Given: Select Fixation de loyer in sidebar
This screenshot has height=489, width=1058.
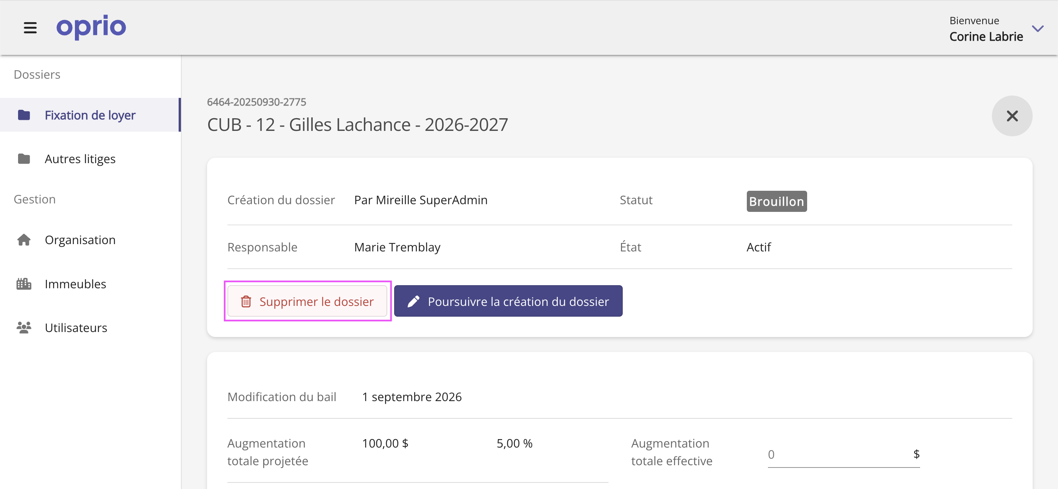Looking at the screenshot, I should click(90, 115).
